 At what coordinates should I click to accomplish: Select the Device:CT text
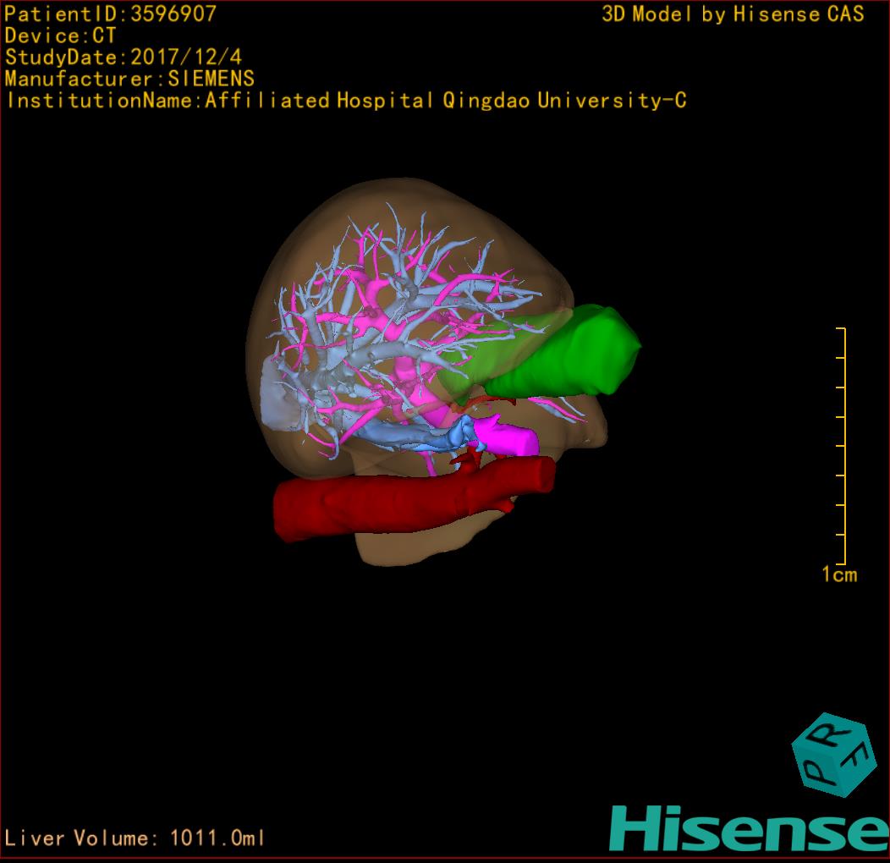(60, 36)
